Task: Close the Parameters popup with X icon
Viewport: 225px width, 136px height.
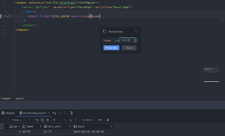Action: [136, 31]
